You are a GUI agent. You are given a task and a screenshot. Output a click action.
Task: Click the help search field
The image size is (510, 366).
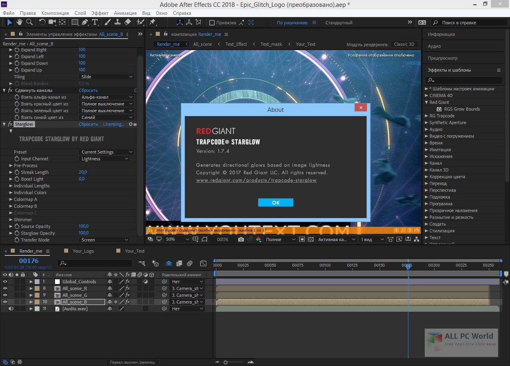pos(470,23)
